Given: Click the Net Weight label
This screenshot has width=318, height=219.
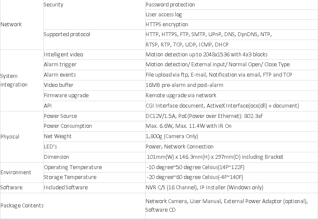Looking at the screenshot, I should point(58,136).
